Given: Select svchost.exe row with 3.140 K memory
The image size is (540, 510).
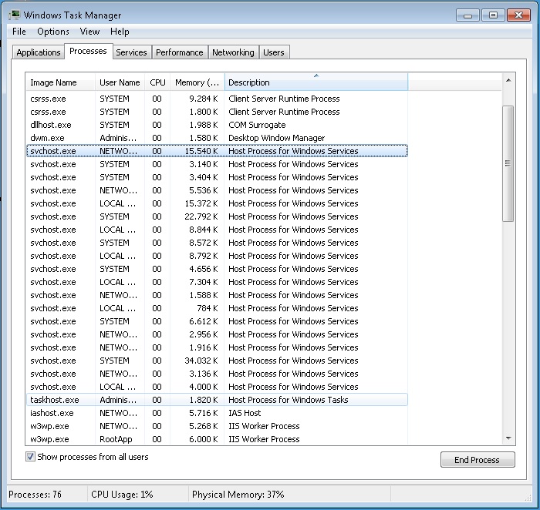Looking at the screenshot, I should tap(217, 164).
